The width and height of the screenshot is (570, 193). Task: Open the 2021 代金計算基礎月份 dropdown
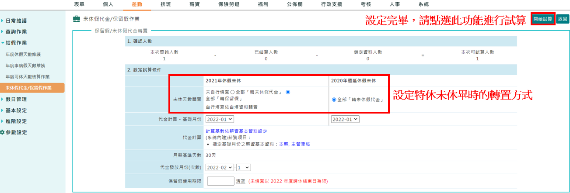pos(220,119)
